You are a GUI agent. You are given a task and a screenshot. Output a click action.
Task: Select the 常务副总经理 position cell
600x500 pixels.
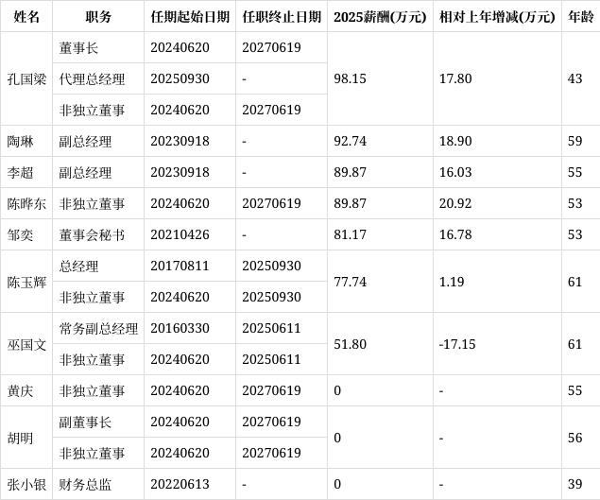coord(98,329)
